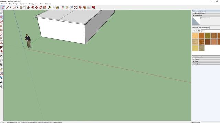Open the Arc tool dropdown arrow
Screen dimensions: 220x123
(17, 7)
